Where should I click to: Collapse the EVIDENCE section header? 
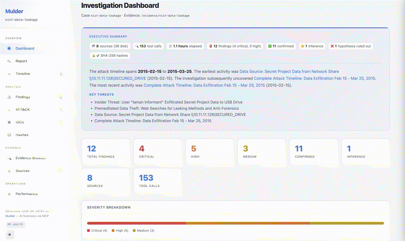pos(13,147)
